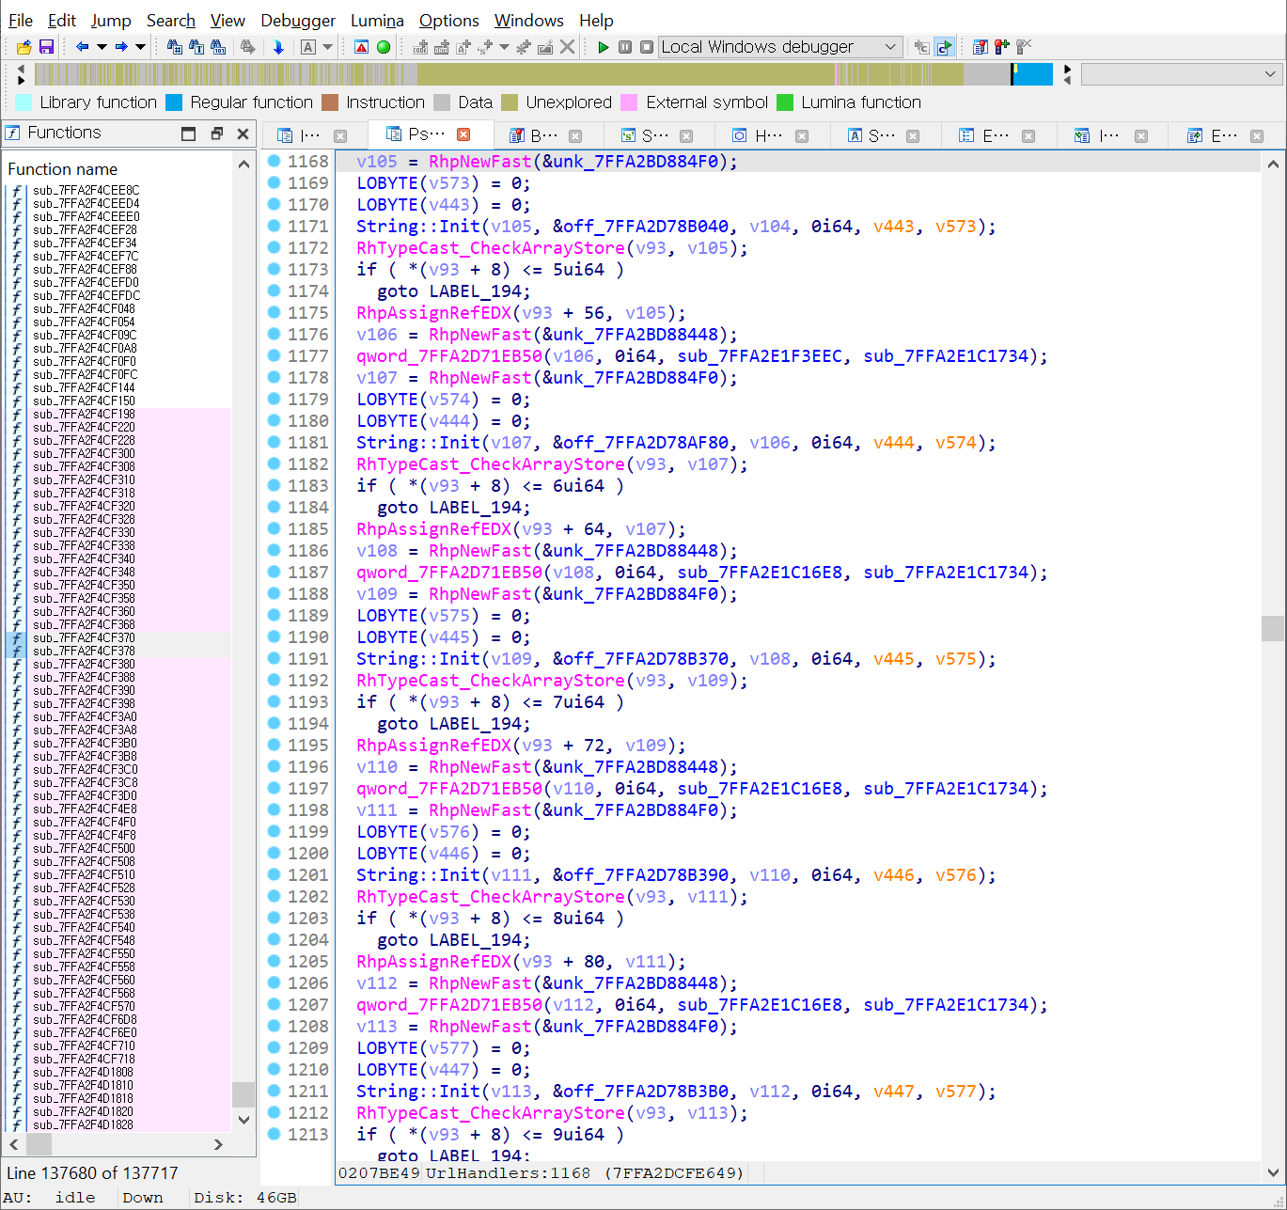Save the database with the floppy icon
Viewport: 1287px width, 1210px height.
[46, 47]
